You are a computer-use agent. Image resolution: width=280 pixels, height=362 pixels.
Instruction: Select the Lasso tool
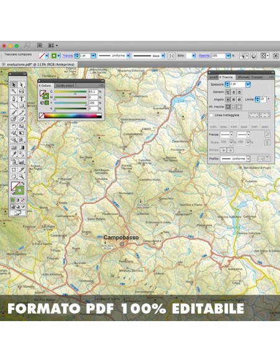22,91
